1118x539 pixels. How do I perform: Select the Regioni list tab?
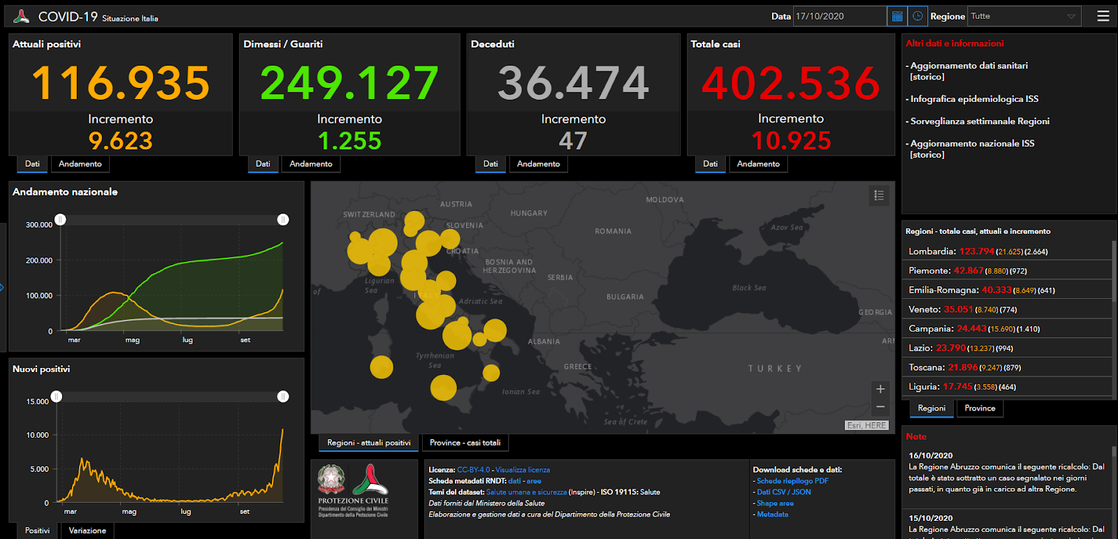pyautogui.click(x=931, y=408)
